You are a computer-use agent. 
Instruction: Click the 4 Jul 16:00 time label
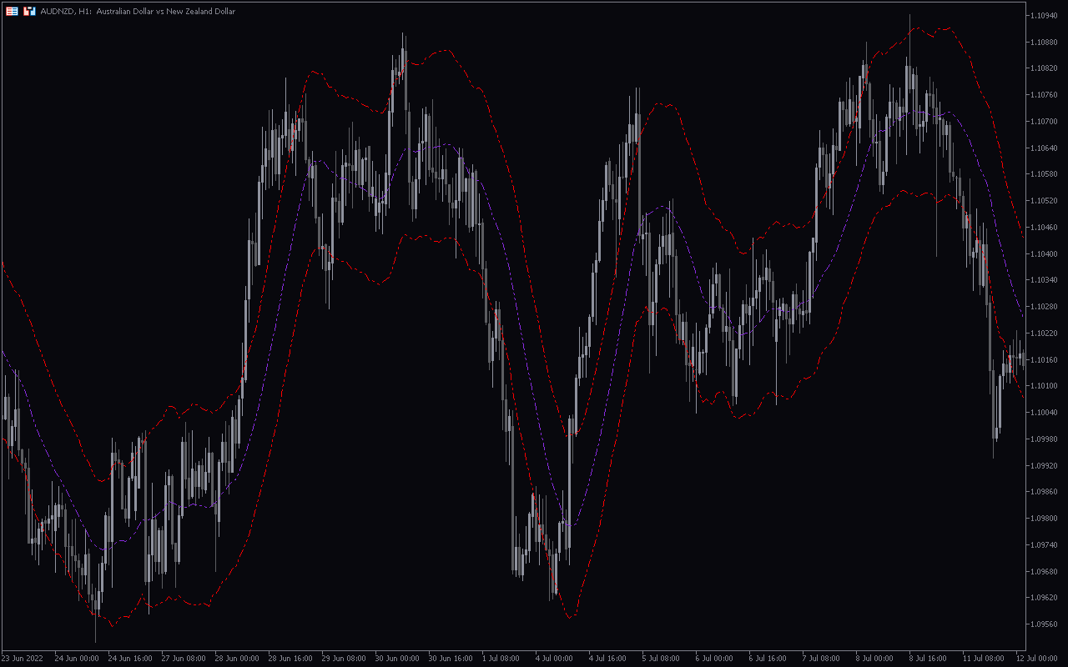tap(607, 659)
